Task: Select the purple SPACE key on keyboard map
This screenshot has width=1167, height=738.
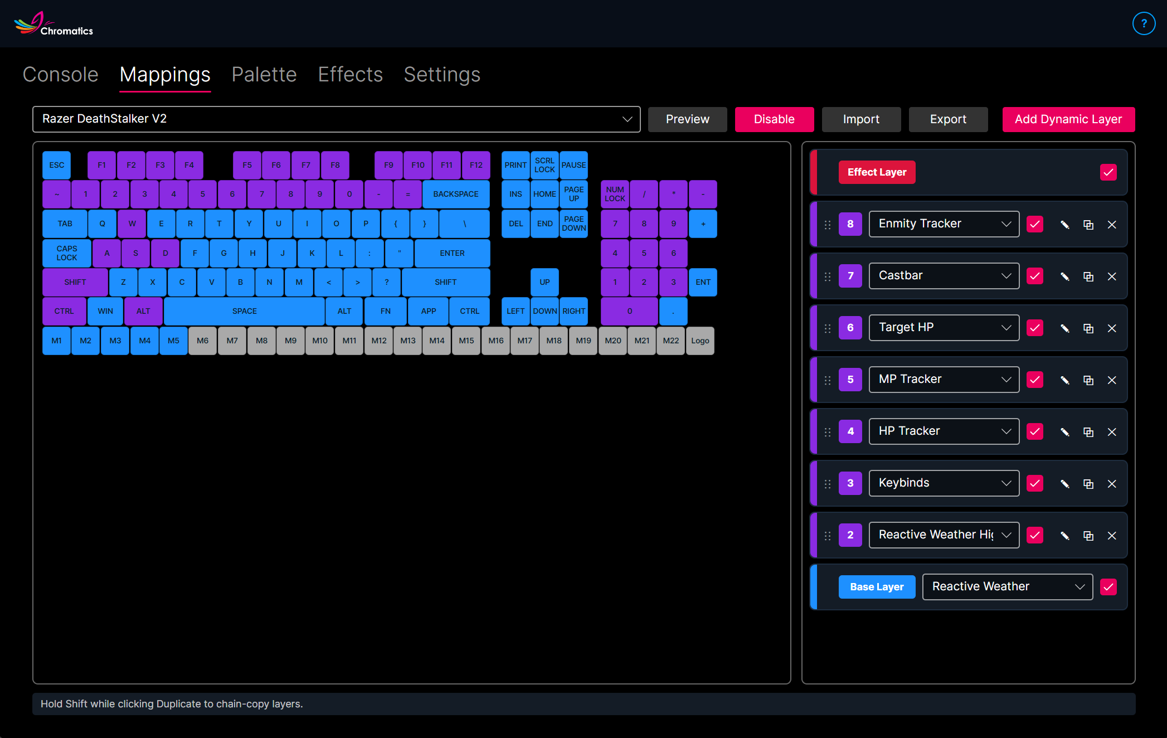Action: pyautogui.click(x=244, y=311)
